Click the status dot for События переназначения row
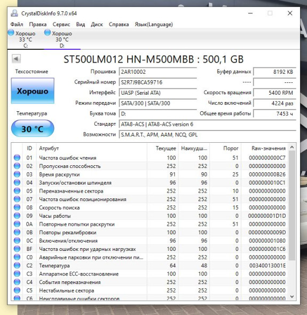Viewport: 307px width, 315px height. pyautogui.click(x=17, y=282)
